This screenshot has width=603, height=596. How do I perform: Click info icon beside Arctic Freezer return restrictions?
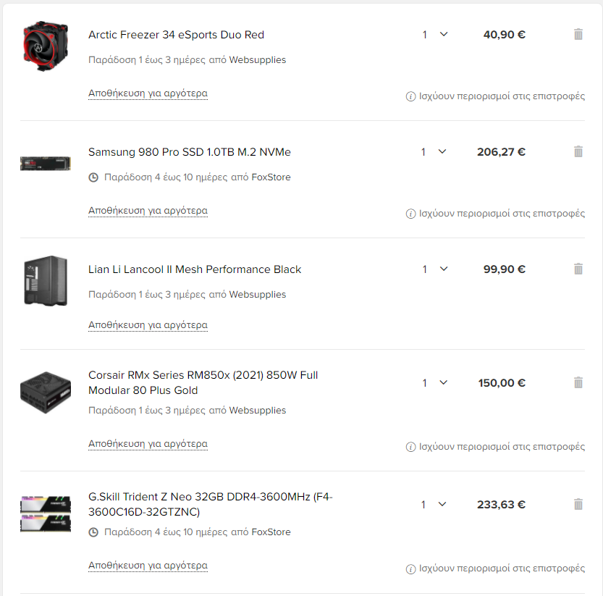410,96
